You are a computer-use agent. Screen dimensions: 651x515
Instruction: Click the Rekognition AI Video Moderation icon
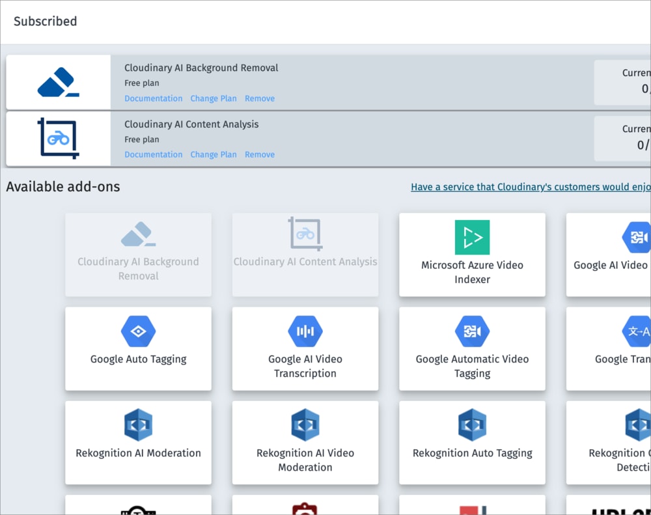[305, 425]
